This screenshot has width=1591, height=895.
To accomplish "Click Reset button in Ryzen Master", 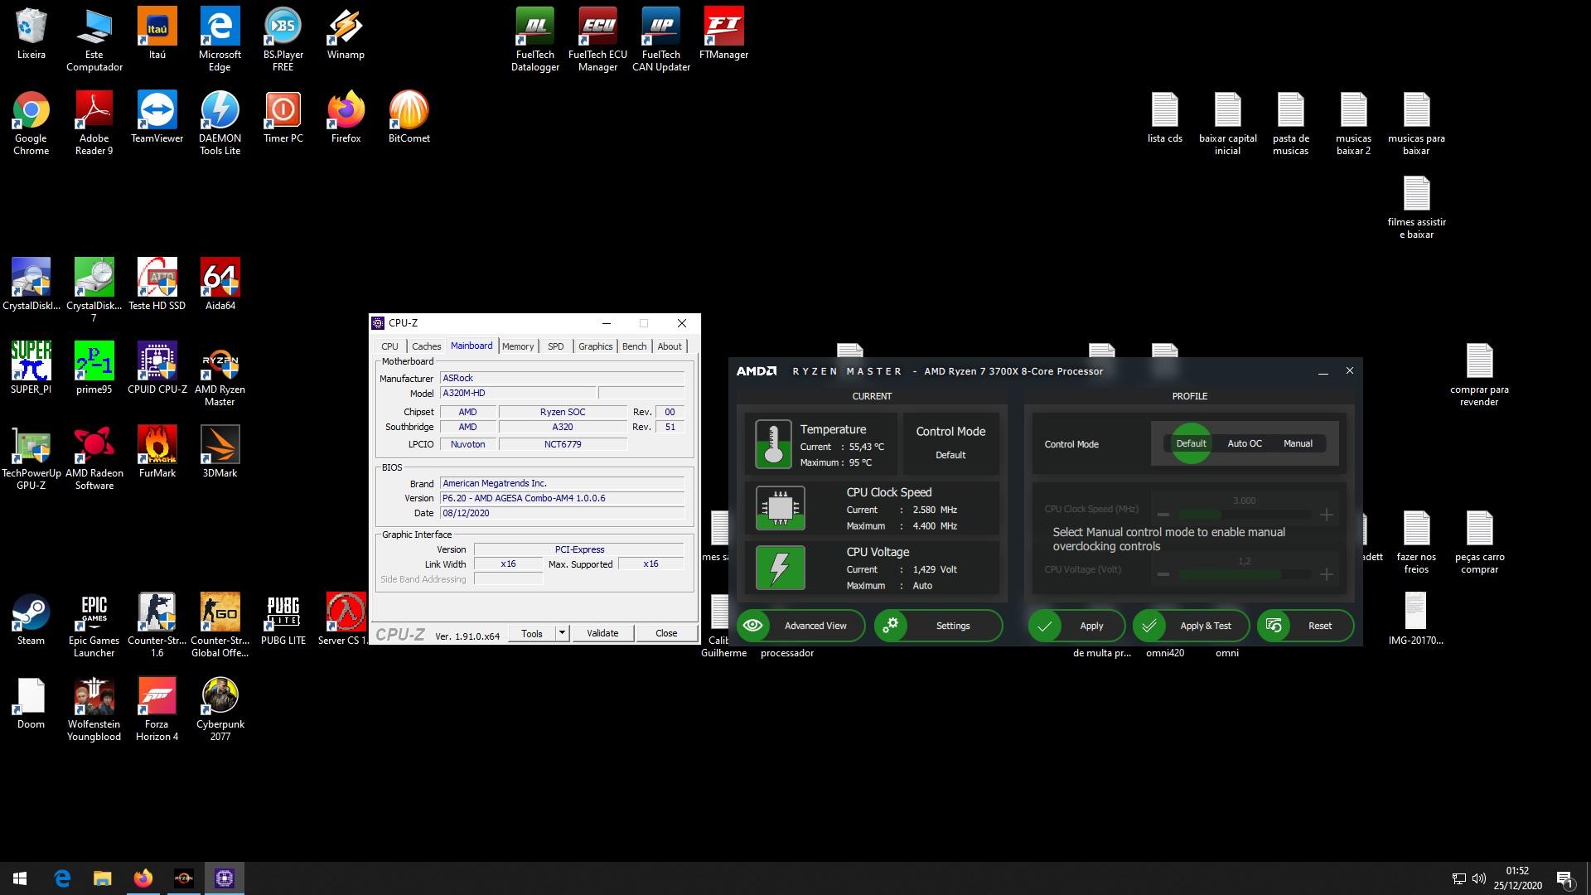I will pos(1305,626).
